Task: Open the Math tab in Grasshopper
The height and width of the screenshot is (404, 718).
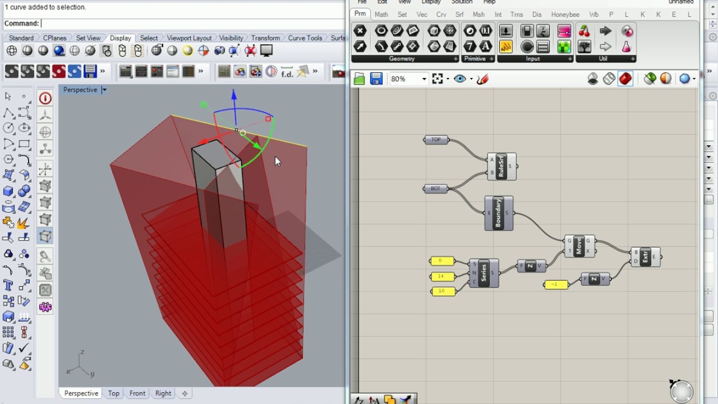Action: pos(381,15)
